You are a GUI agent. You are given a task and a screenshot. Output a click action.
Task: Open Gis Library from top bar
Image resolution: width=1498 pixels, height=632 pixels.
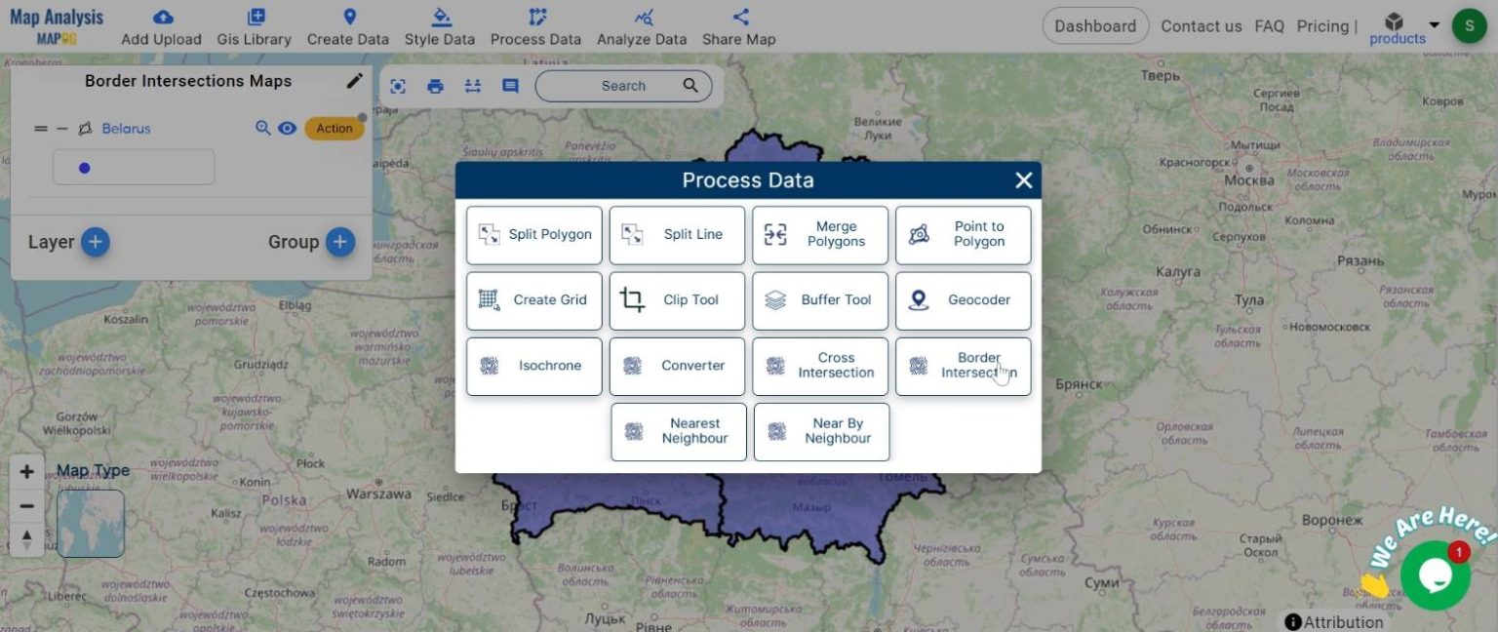(254, 27)
